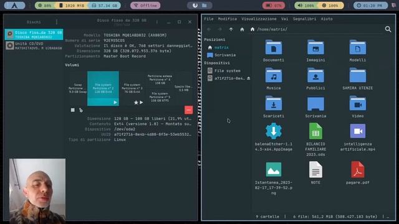Go to home folder toolbar button
Viewport: 399px width, 224px height.
point(242,29)
